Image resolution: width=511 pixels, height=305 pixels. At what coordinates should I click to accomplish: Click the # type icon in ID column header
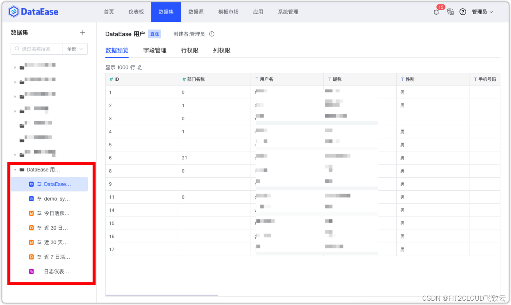click(x=111, y=79)
